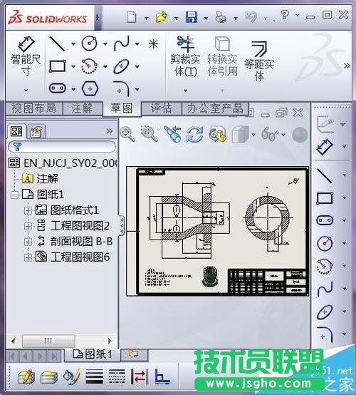356x395 pixels.
Task: Click Offset Entities (等距实体) tool
Action: pyautogui.click(x=259, y=61)
